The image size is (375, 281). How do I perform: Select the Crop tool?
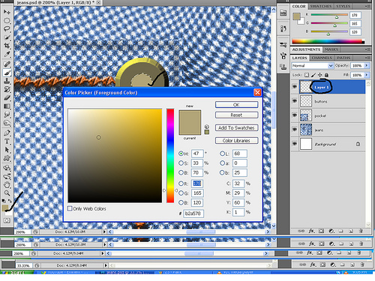pos(7,46)
